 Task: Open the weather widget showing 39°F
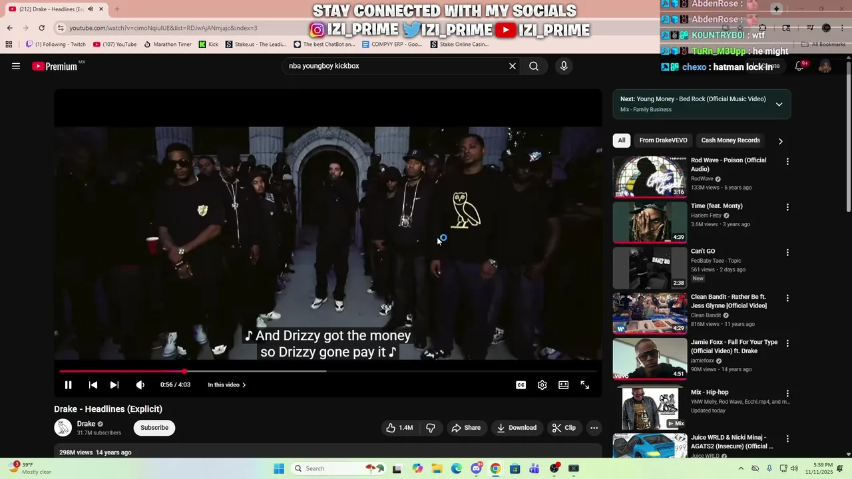(x=31, y=468)
